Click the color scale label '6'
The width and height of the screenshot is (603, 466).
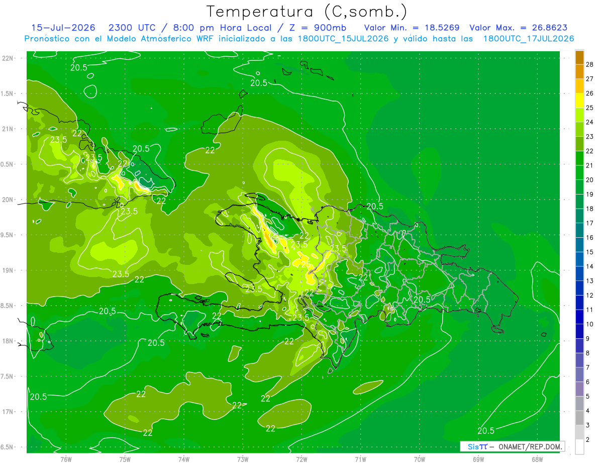pyautogui.click(x=588, y=382)
